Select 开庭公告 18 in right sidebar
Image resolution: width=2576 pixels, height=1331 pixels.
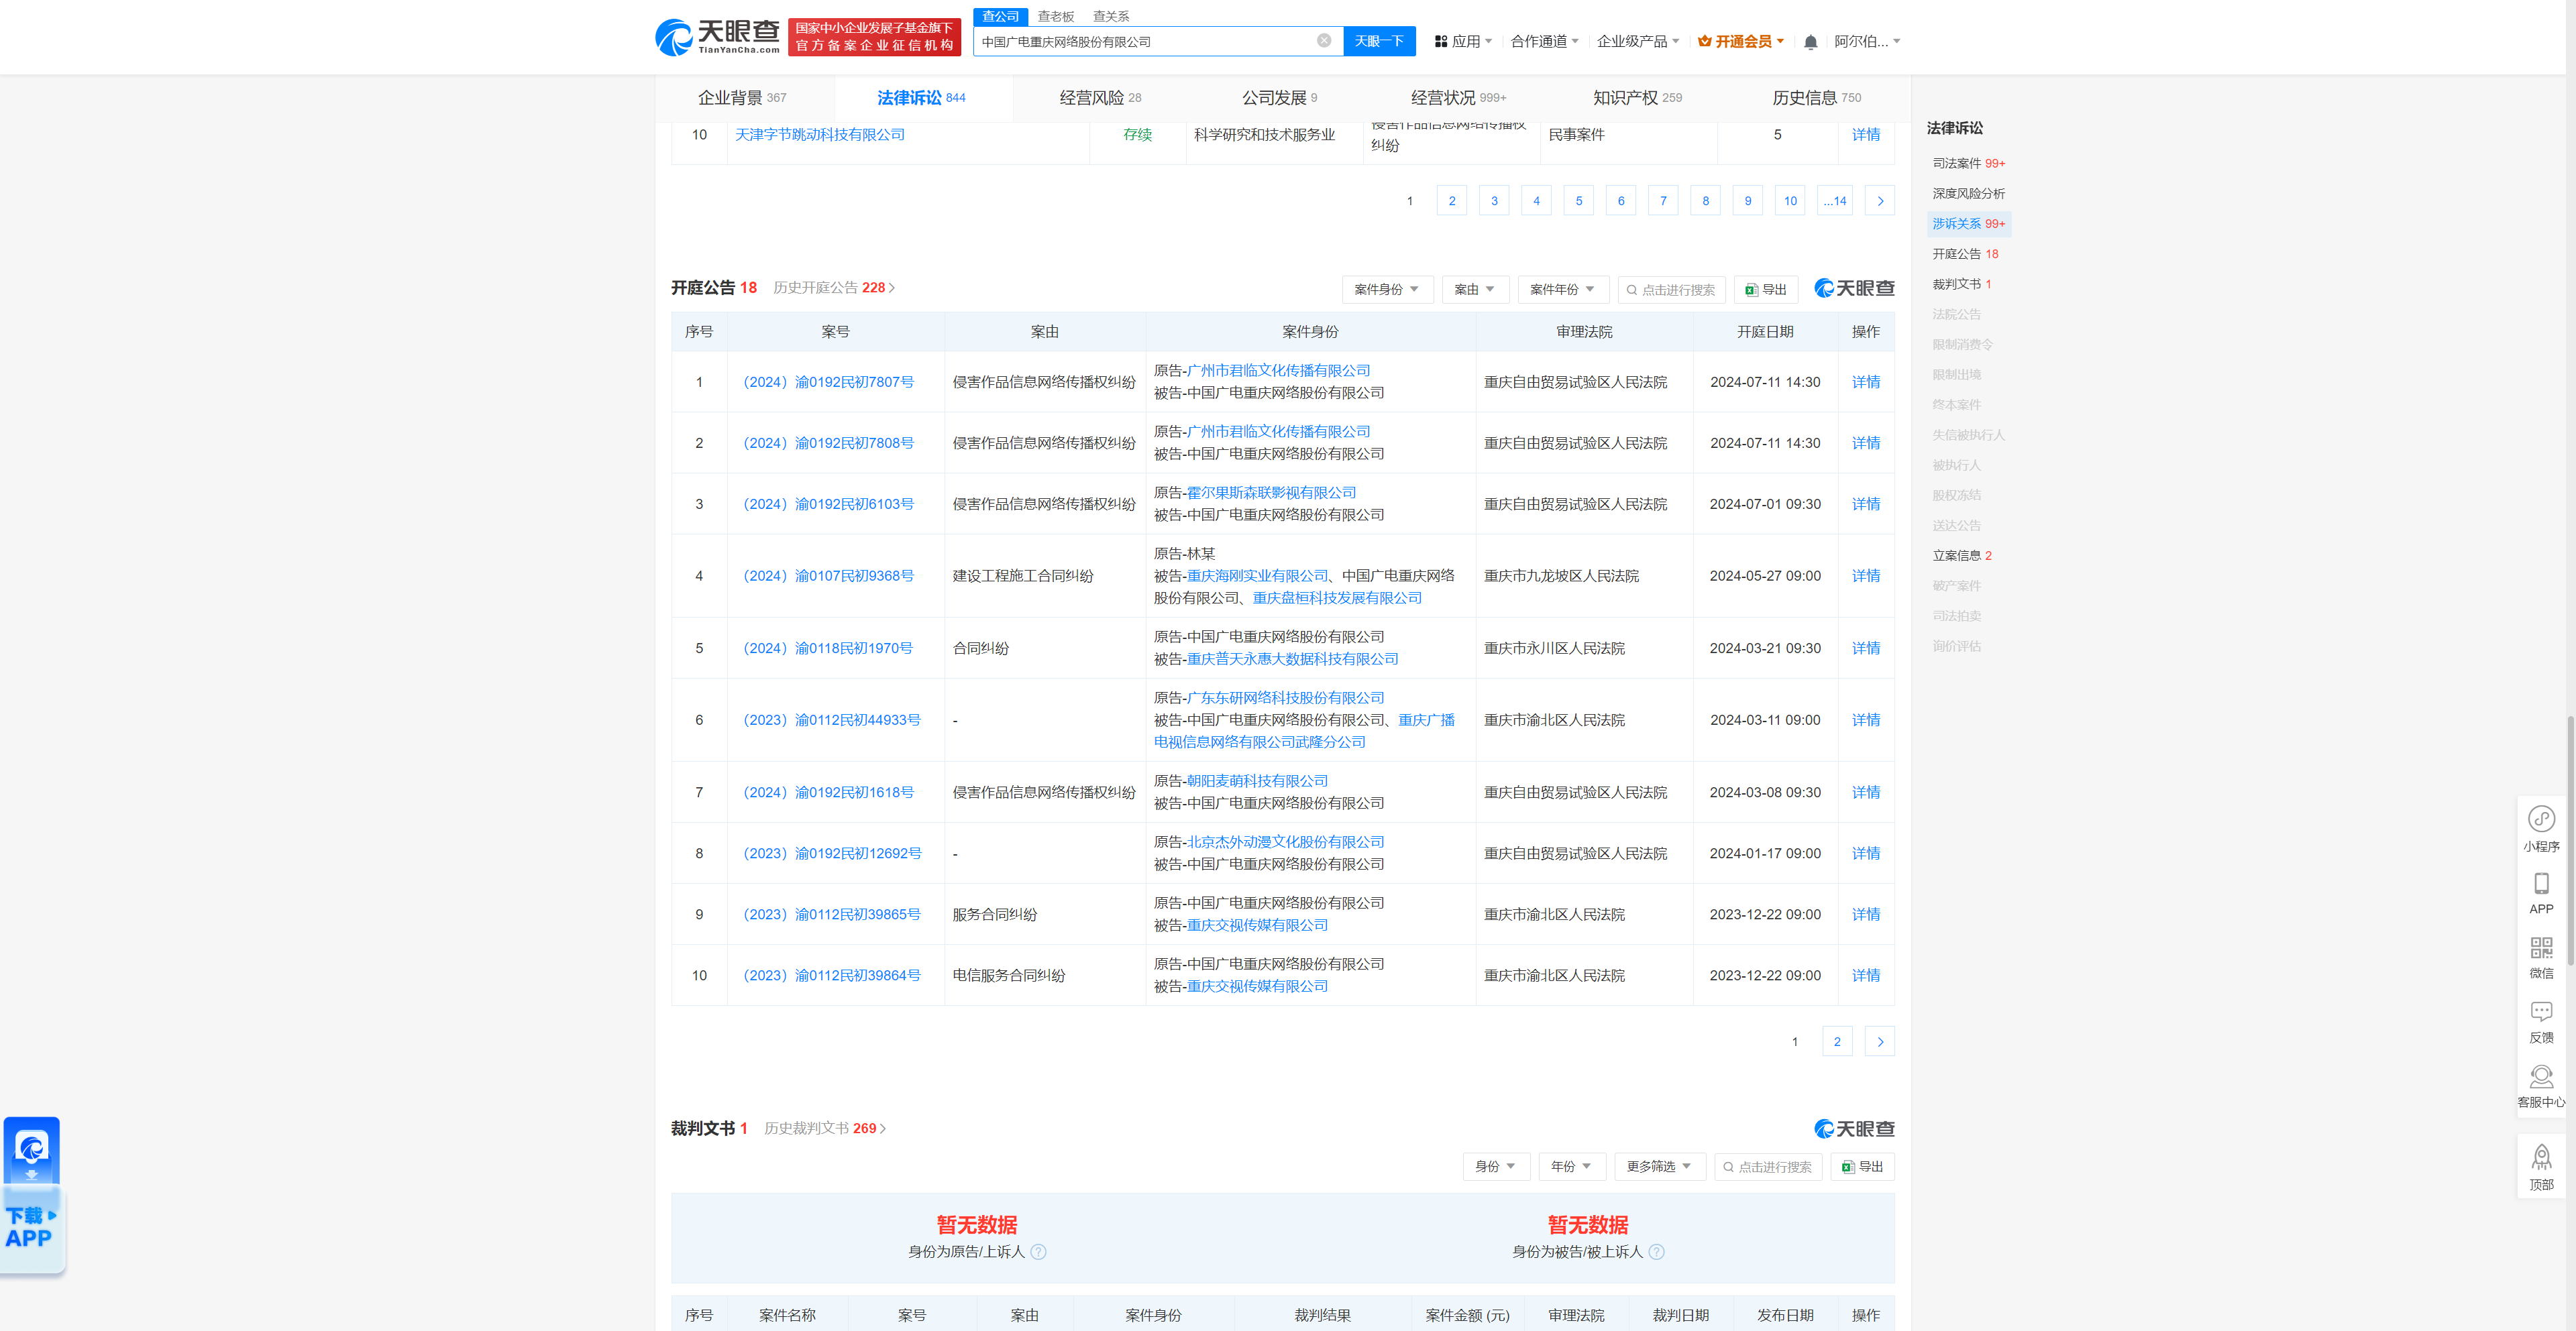pos(1965,254)
